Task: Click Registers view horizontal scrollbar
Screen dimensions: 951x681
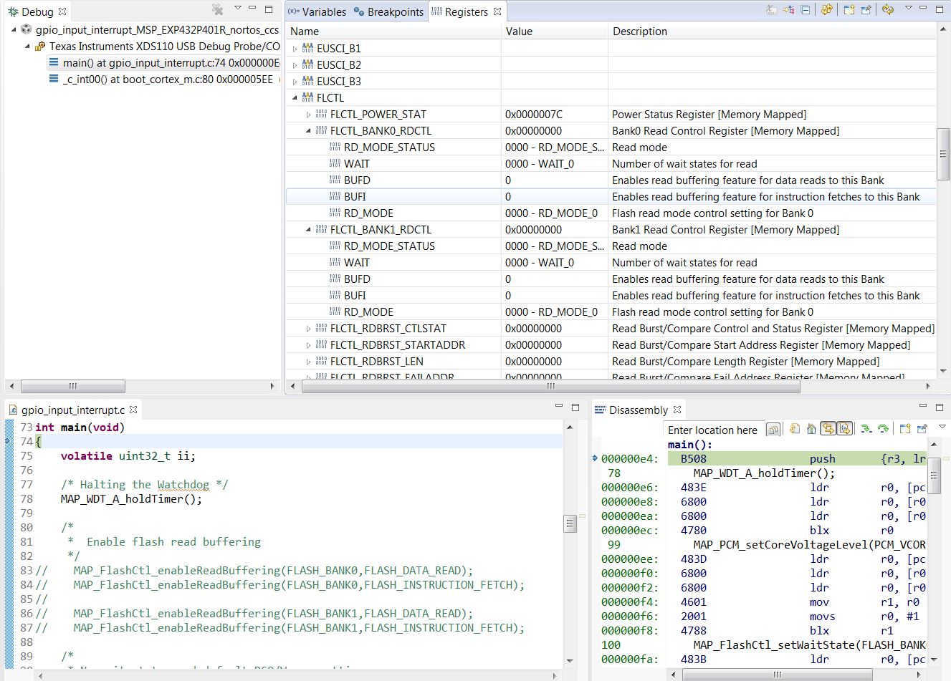Action: [550, 387]
